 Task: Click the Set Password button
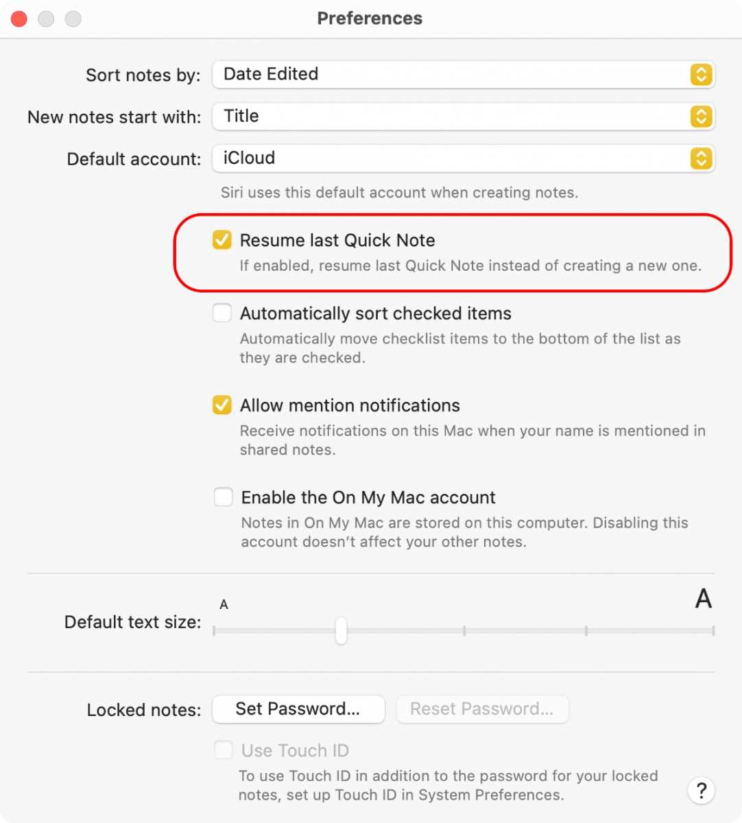pyautogui.click(x=298, y=709)
